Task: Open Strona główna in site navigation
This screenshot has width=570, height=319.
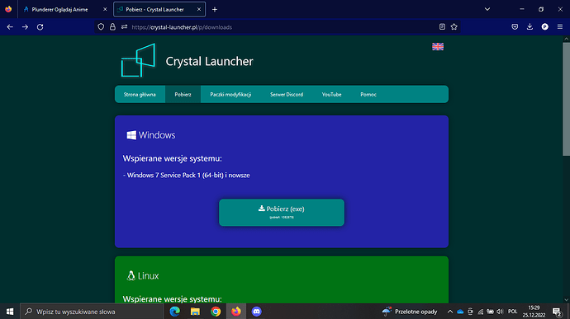Action: point(140,94)
